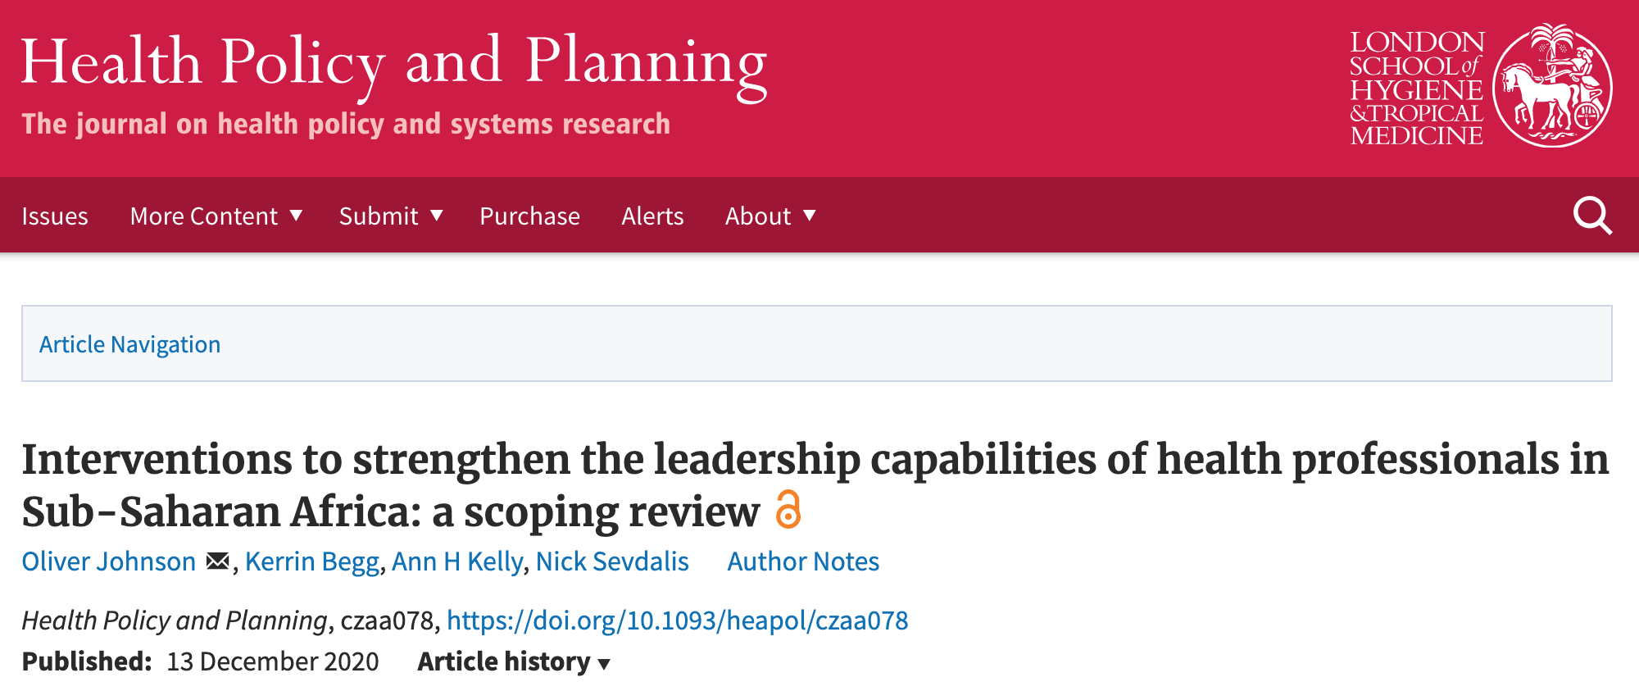The image size is (1639, 700).
Task: Open the article DOI link
Action: (677, 620)
